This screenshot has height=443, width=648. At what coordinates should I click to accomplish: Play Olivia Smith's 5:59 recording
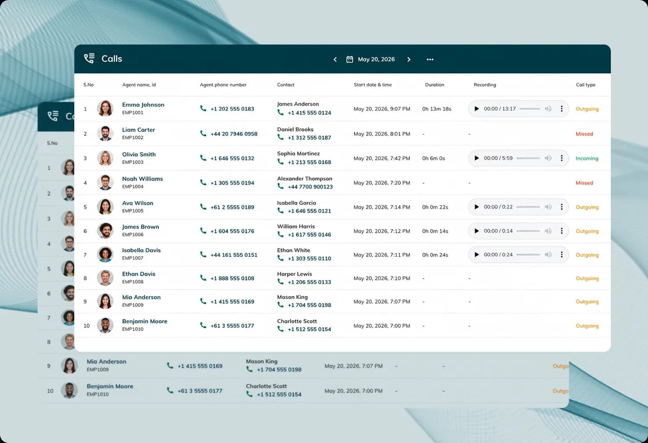(x=476, y=158)
